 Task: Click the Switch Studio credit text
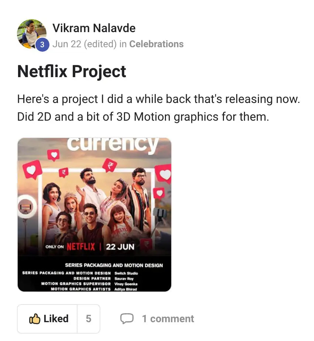(x=126, y=273)
